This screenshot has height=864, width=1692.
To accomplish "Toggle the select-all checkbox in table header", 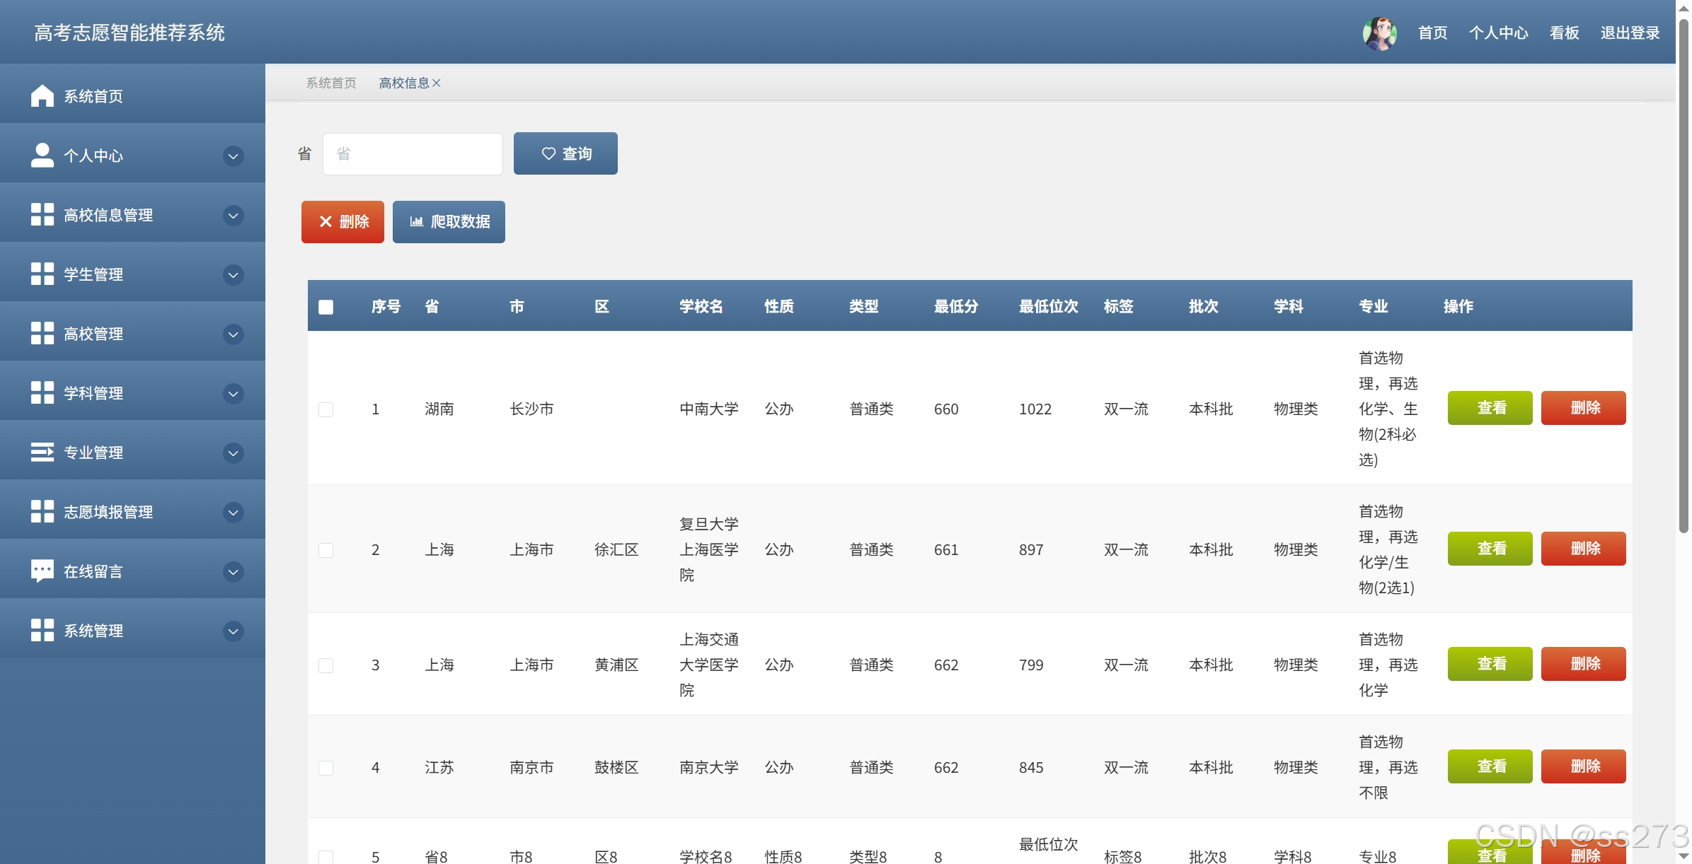I will point(326,307).
